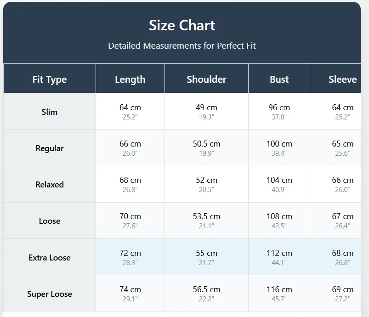The image size is (369, 317).
Task: Click the Bust column header
Action: click(279, 79)
